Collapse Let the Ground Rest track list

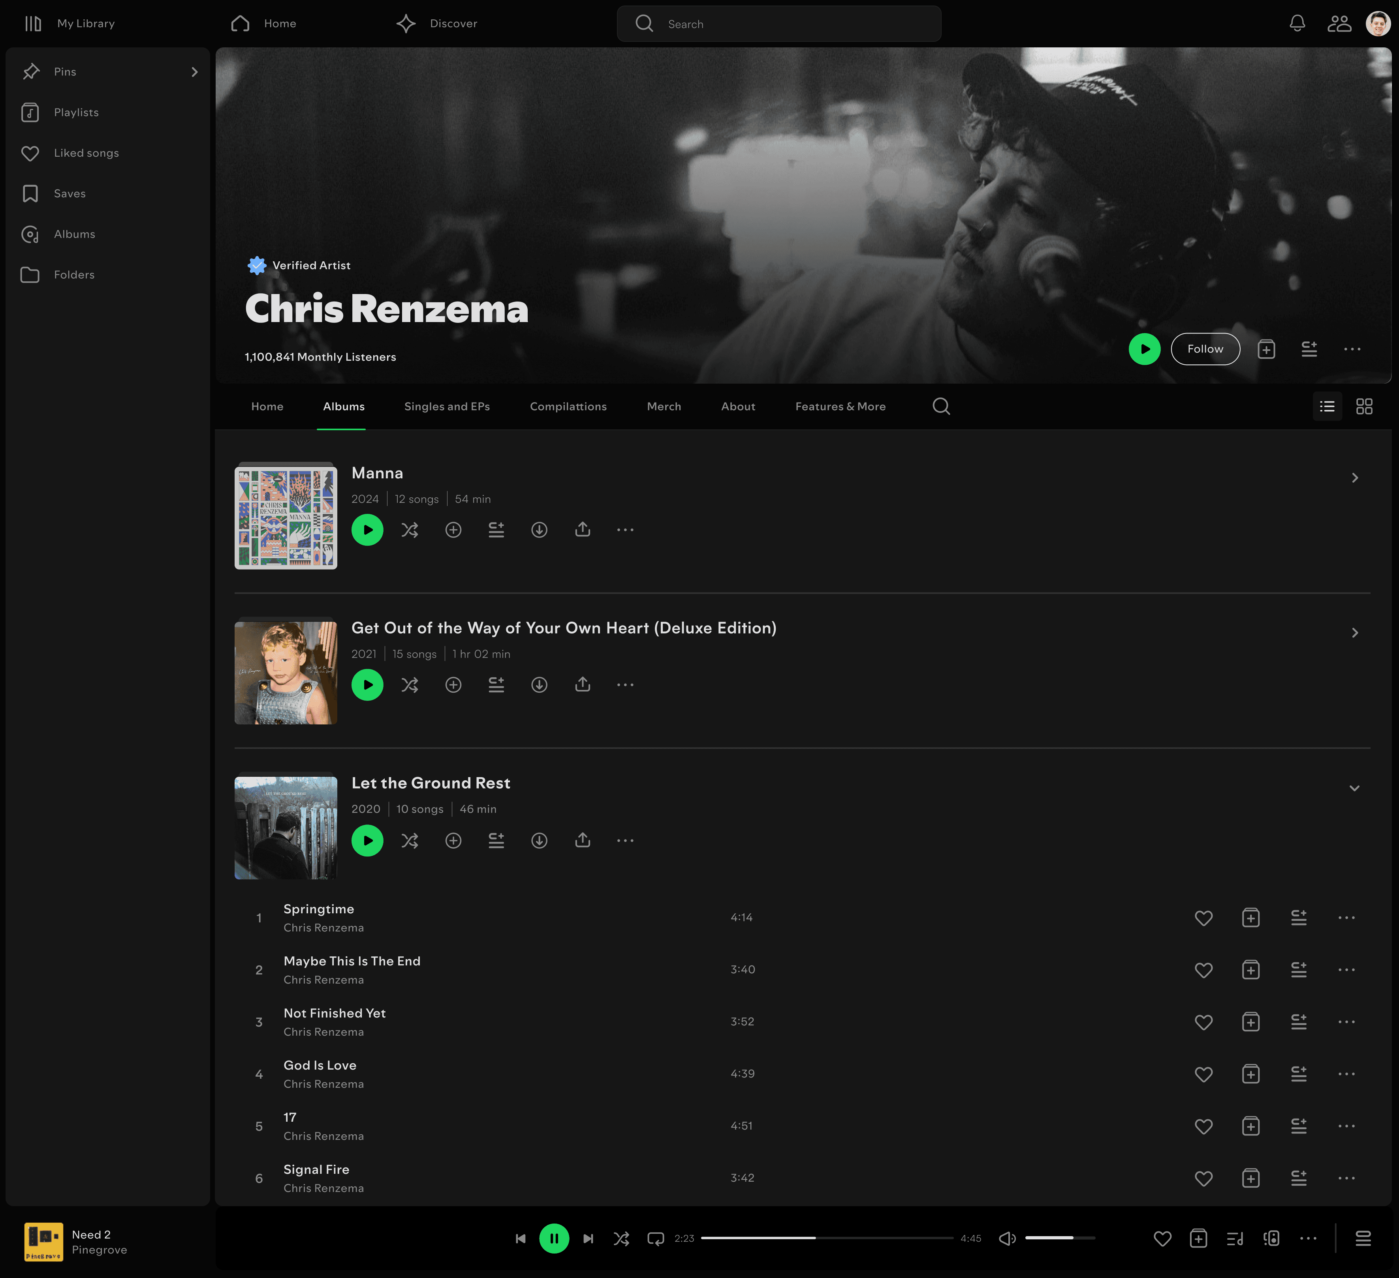pos(1354,789)
